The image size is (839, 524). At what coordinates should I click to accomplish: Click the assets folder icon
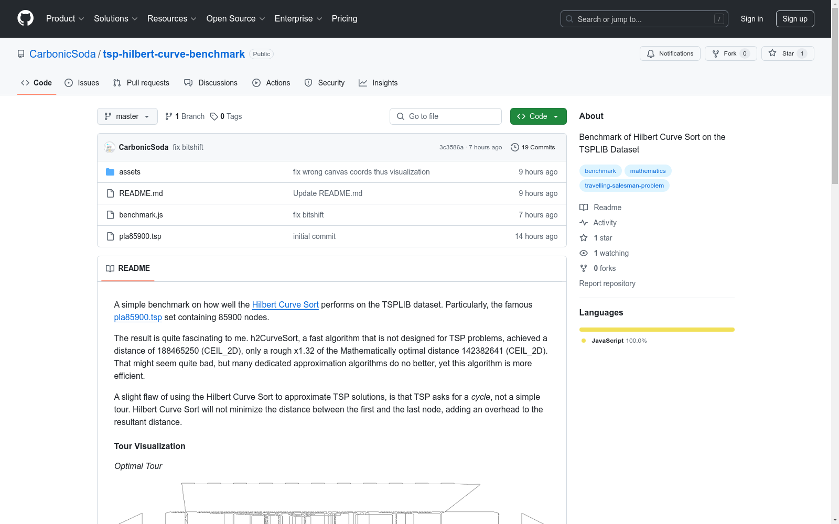110,172
